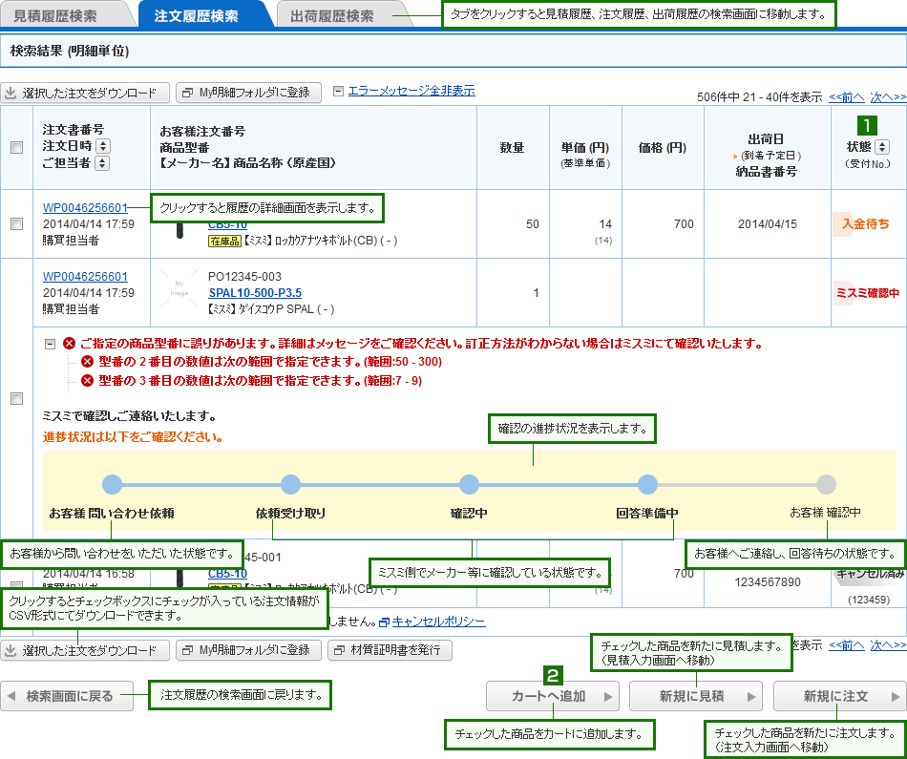Screen dimensions: 907x759
Task: Sort by ご担当者 using its sort arrows
Action: pos(100,163)
